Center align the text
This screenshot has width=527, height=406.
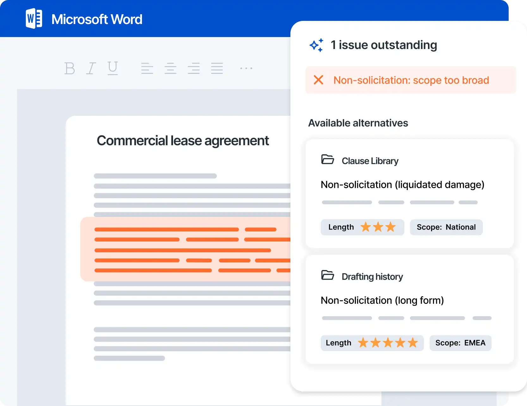[x=170, y=68]
